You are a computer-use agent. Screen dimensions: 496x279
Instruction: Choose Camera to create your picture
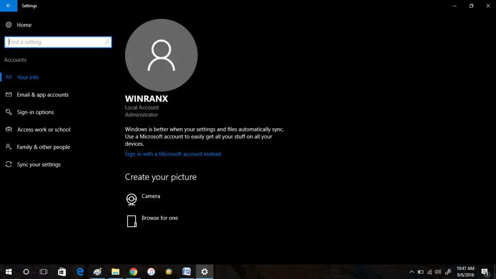point(151,197)
